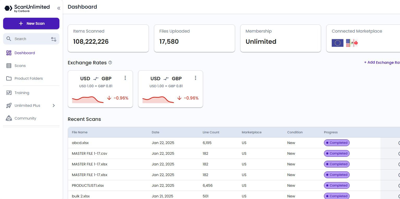The height and width of the screenshot is (199, 400).
Task: Open search filter options icon
Action: (x=54, y=39)
